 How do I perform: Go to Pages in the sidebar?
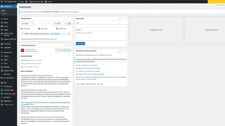click(x=6, y=30)
